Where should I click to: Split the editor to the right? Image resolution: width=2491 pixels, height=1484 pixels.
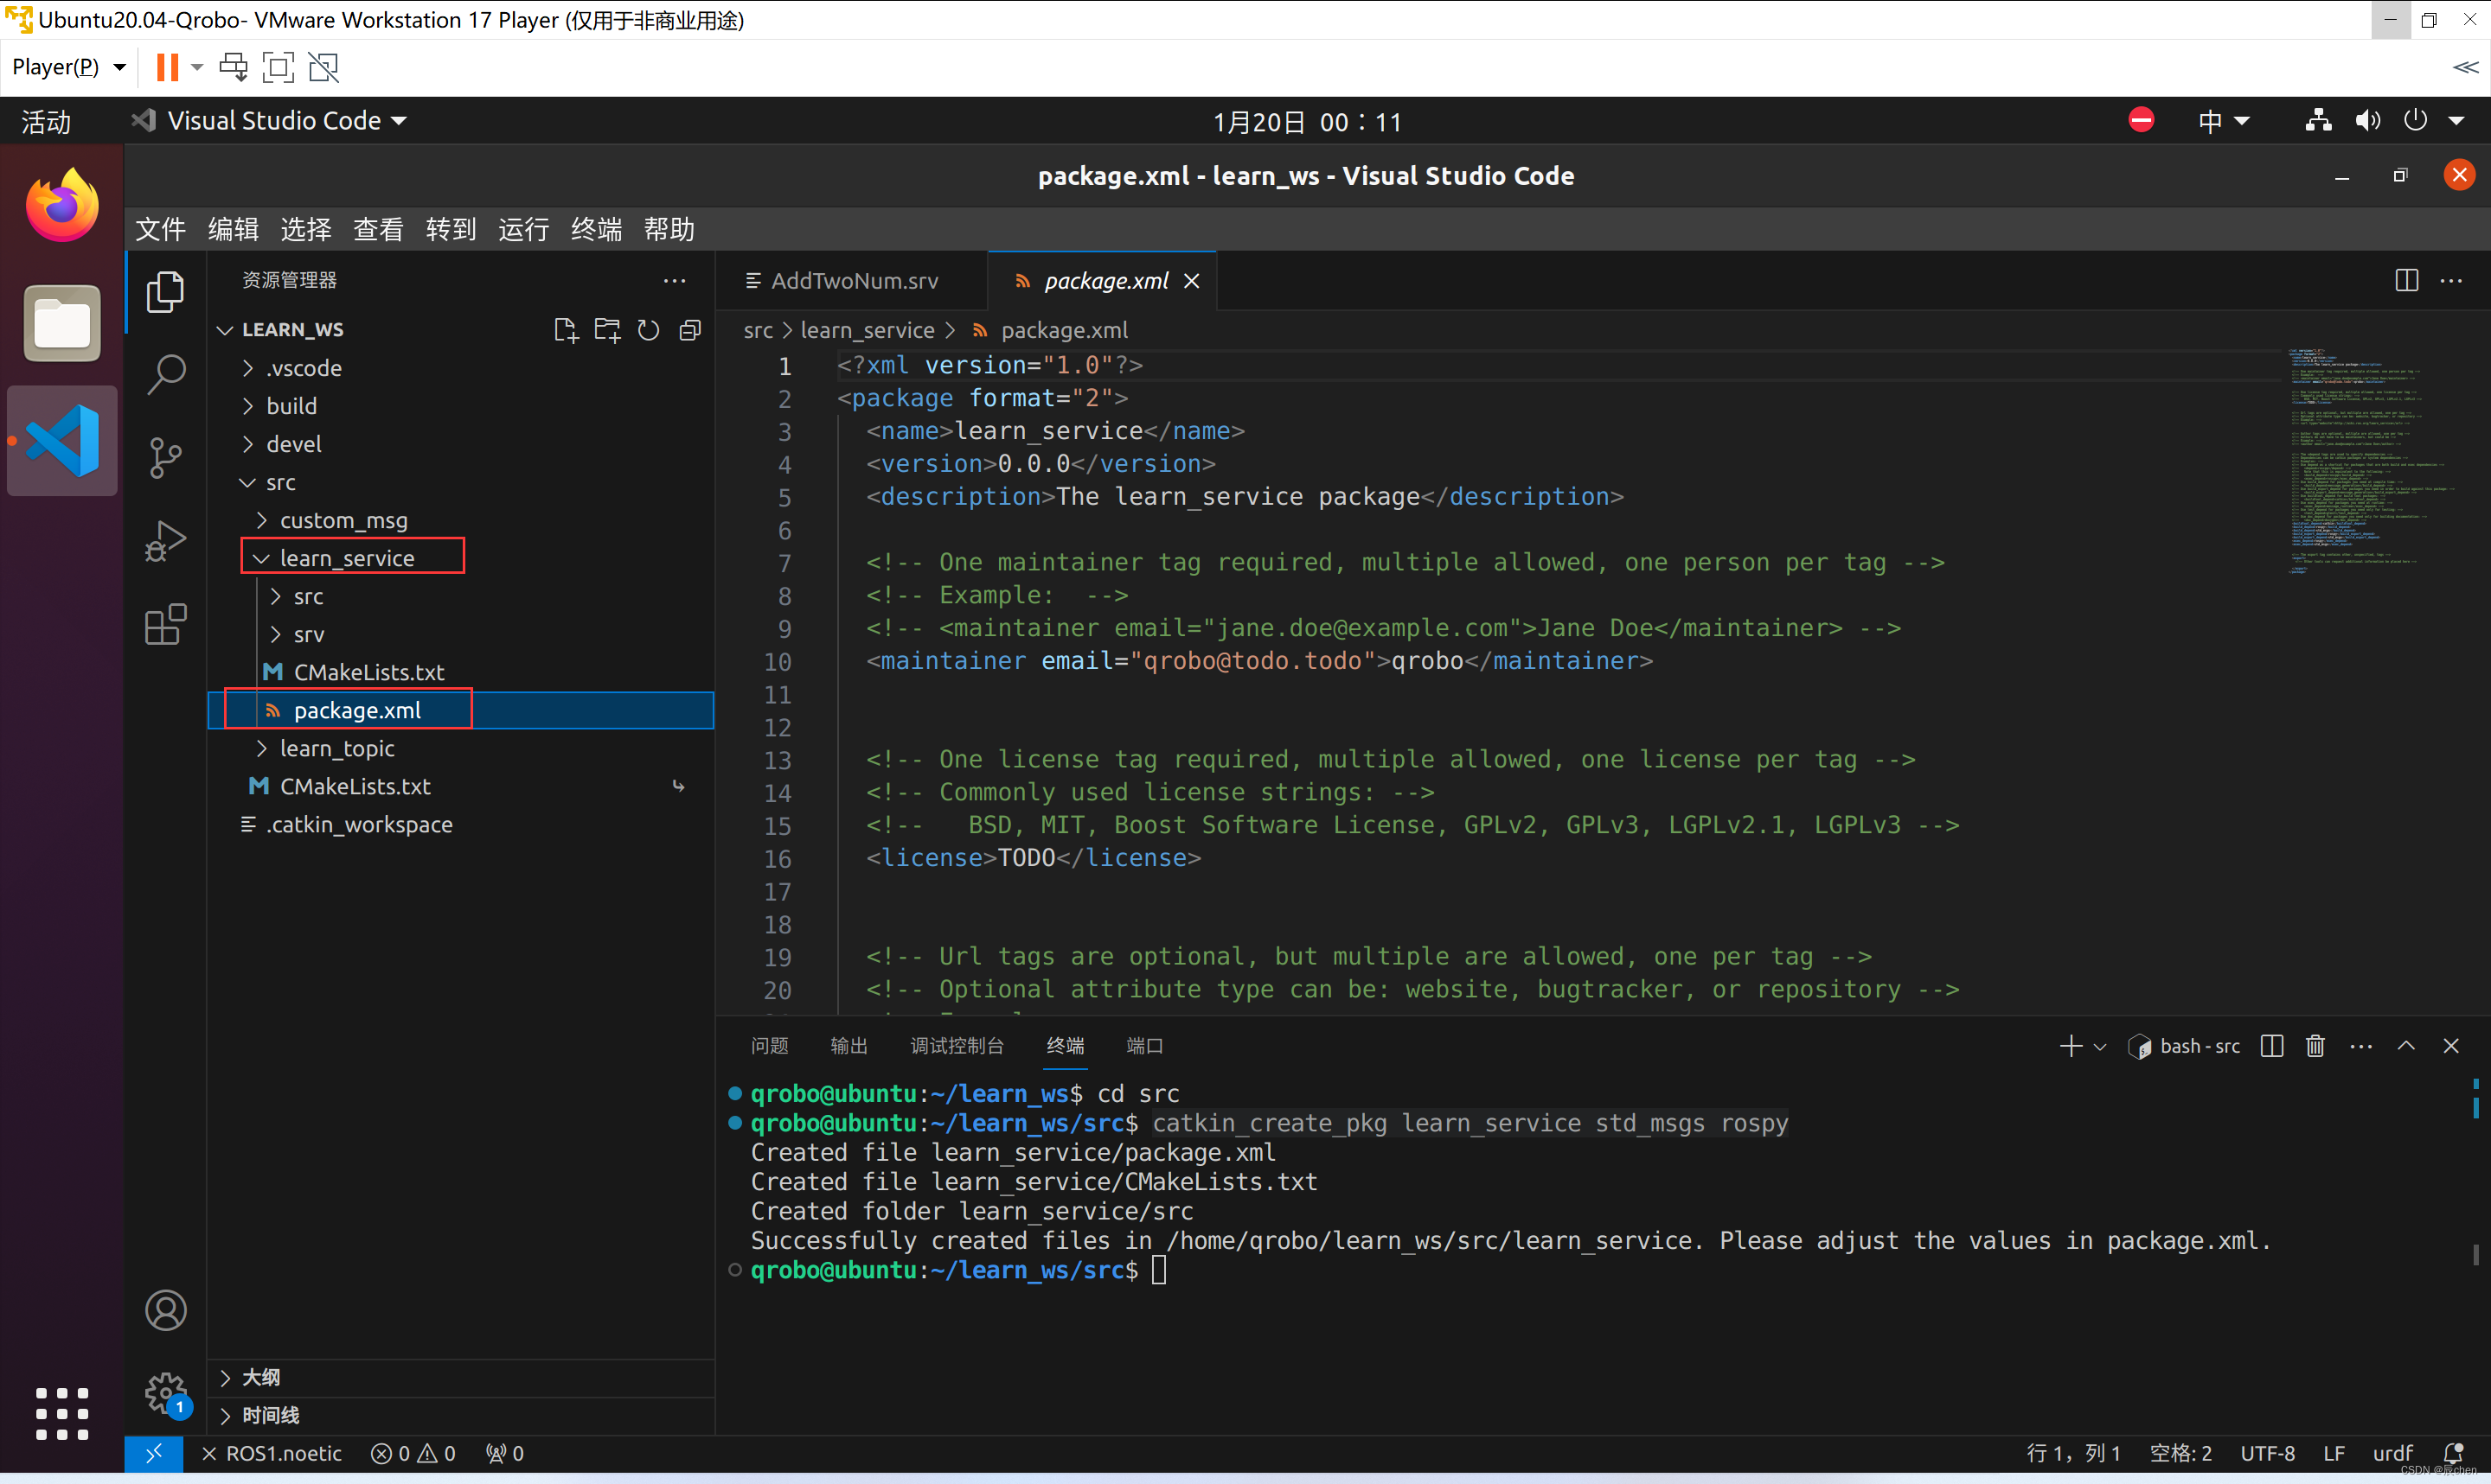click(x=2406, y=280)
